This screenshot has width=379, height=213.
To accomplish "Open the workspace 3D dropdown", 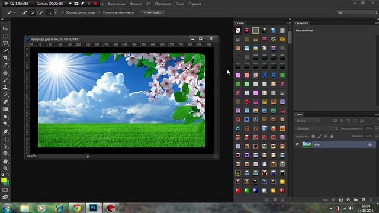I will point(357,12).
